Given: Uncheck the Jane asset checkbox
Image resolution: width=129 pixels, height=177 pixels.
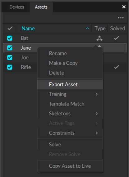Looking at the screenshot, I should (10, 48).
